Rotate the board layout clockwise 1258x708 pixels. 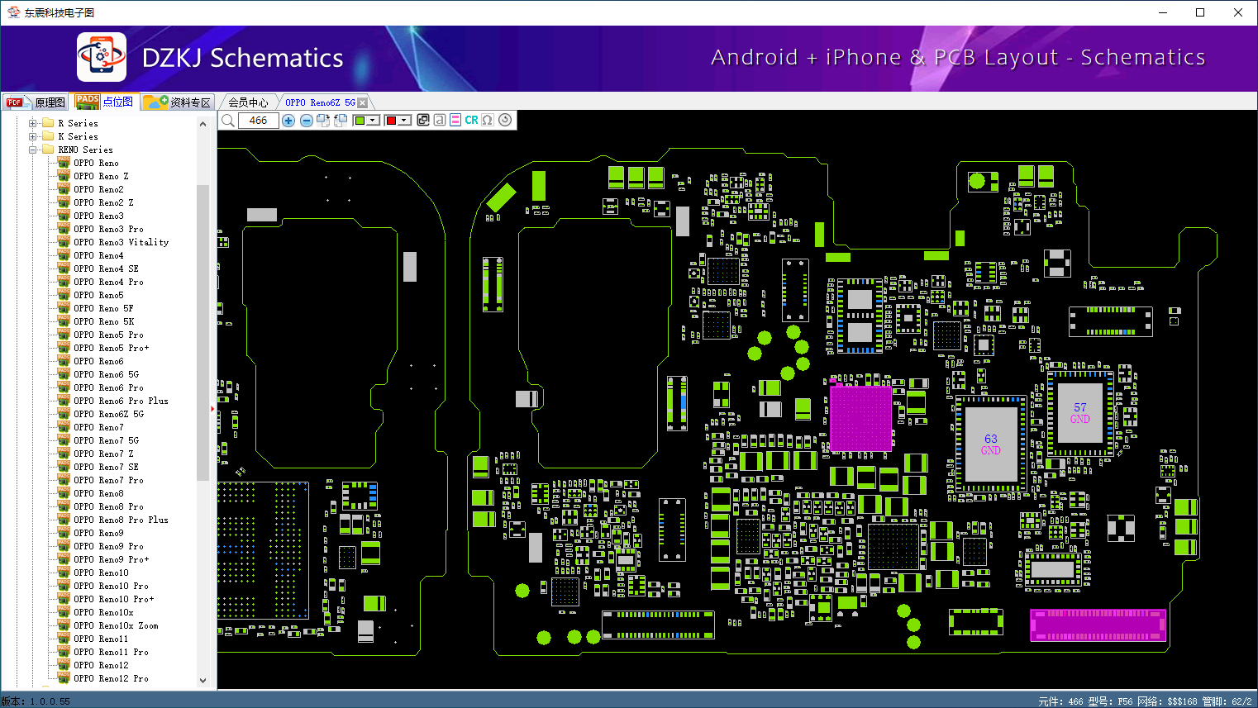pyautogui.click(x=323, y=121)
